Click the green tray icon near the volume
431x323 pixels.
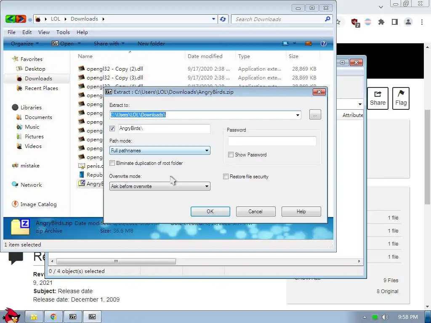[x=375, y=317]
